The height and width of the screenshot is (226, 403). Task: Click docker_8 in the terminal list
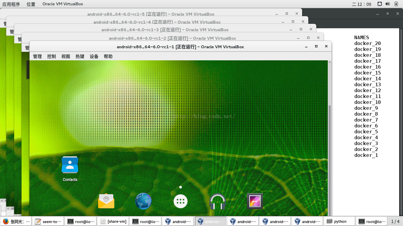[x=366, y=114]
